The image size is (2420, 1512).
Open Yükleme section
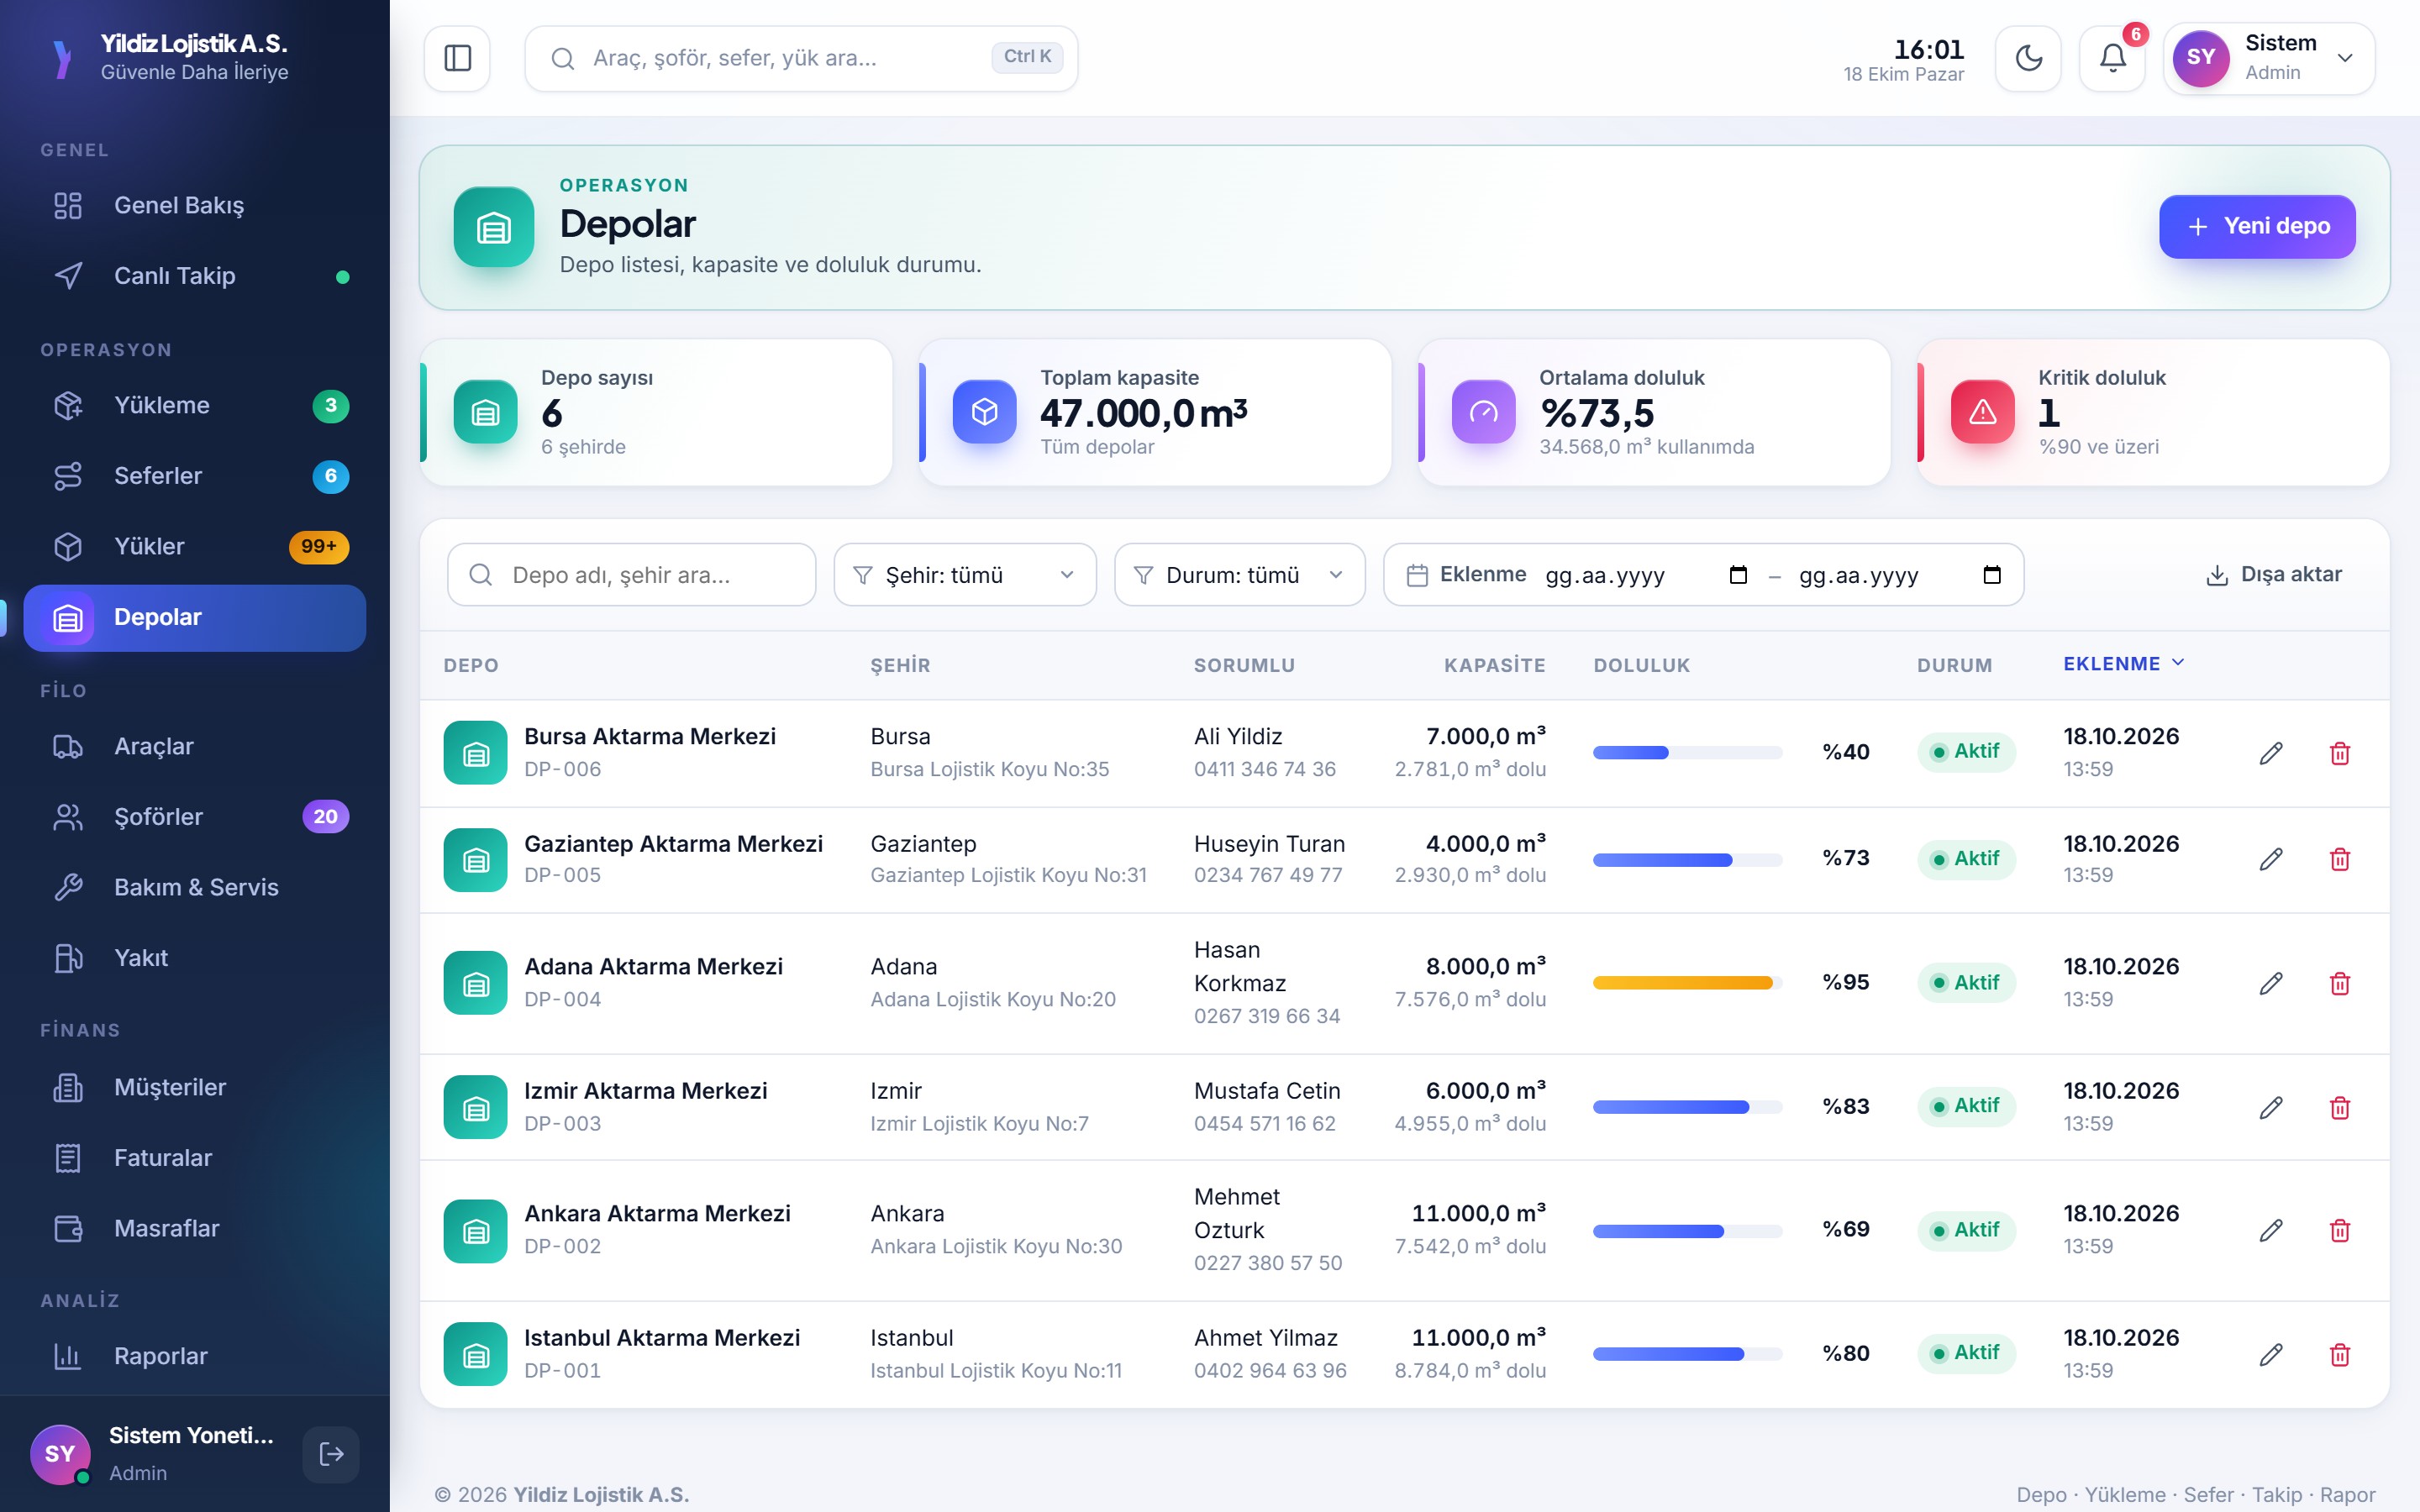tap(195, 405)
